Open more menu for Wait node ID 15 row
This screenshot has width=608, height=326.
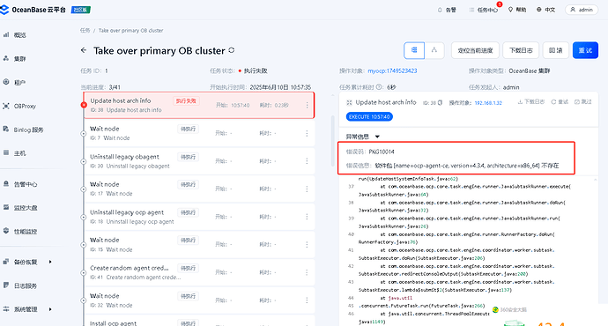(307, 245)
